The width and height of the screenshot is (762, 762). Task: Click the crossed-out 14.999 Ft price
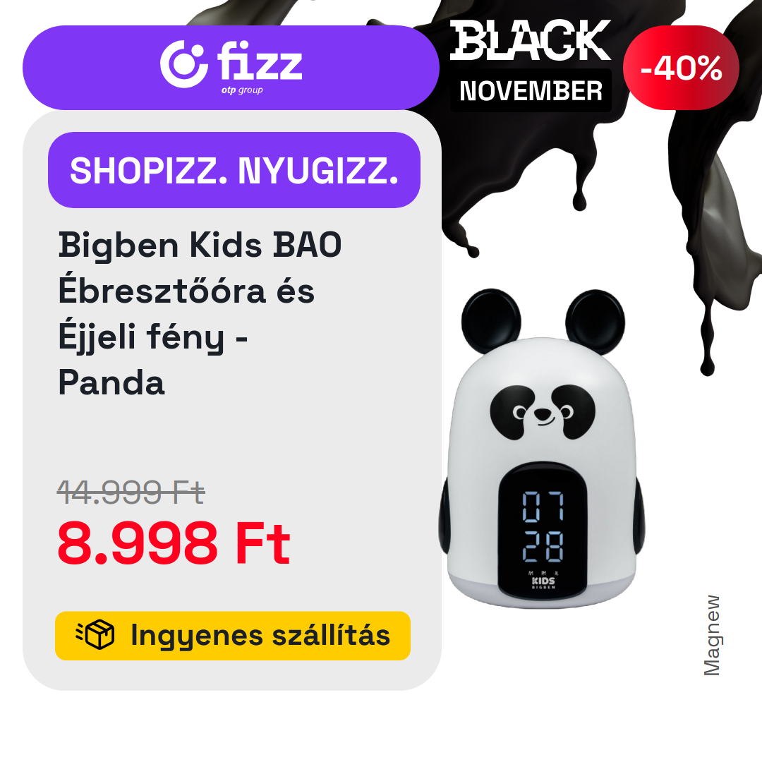point(131,492)
